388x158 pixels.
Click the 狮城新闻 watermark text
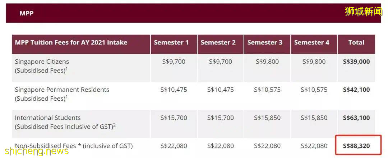tap(364, 11)
